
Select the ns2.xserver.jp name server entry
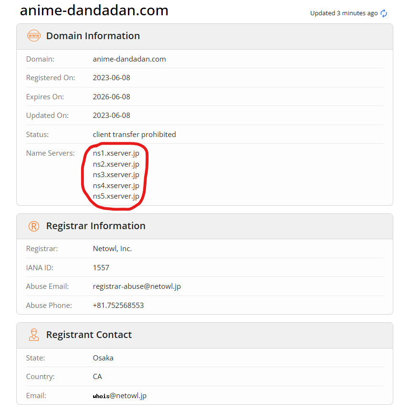(x=116, y=164)
